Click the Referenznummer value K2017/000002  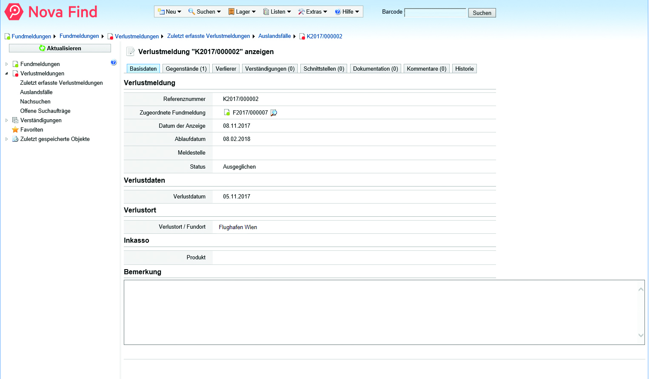point(241,99)
